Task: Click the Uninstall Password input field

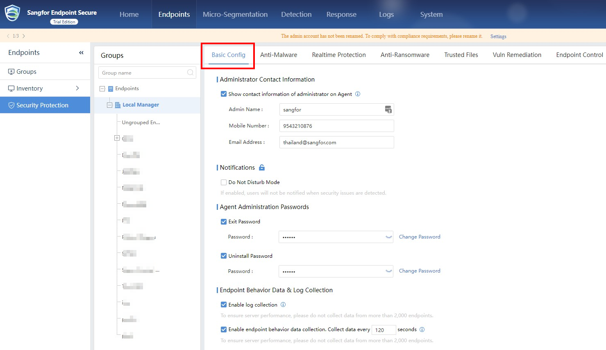Action: click(x=336, y=271)
